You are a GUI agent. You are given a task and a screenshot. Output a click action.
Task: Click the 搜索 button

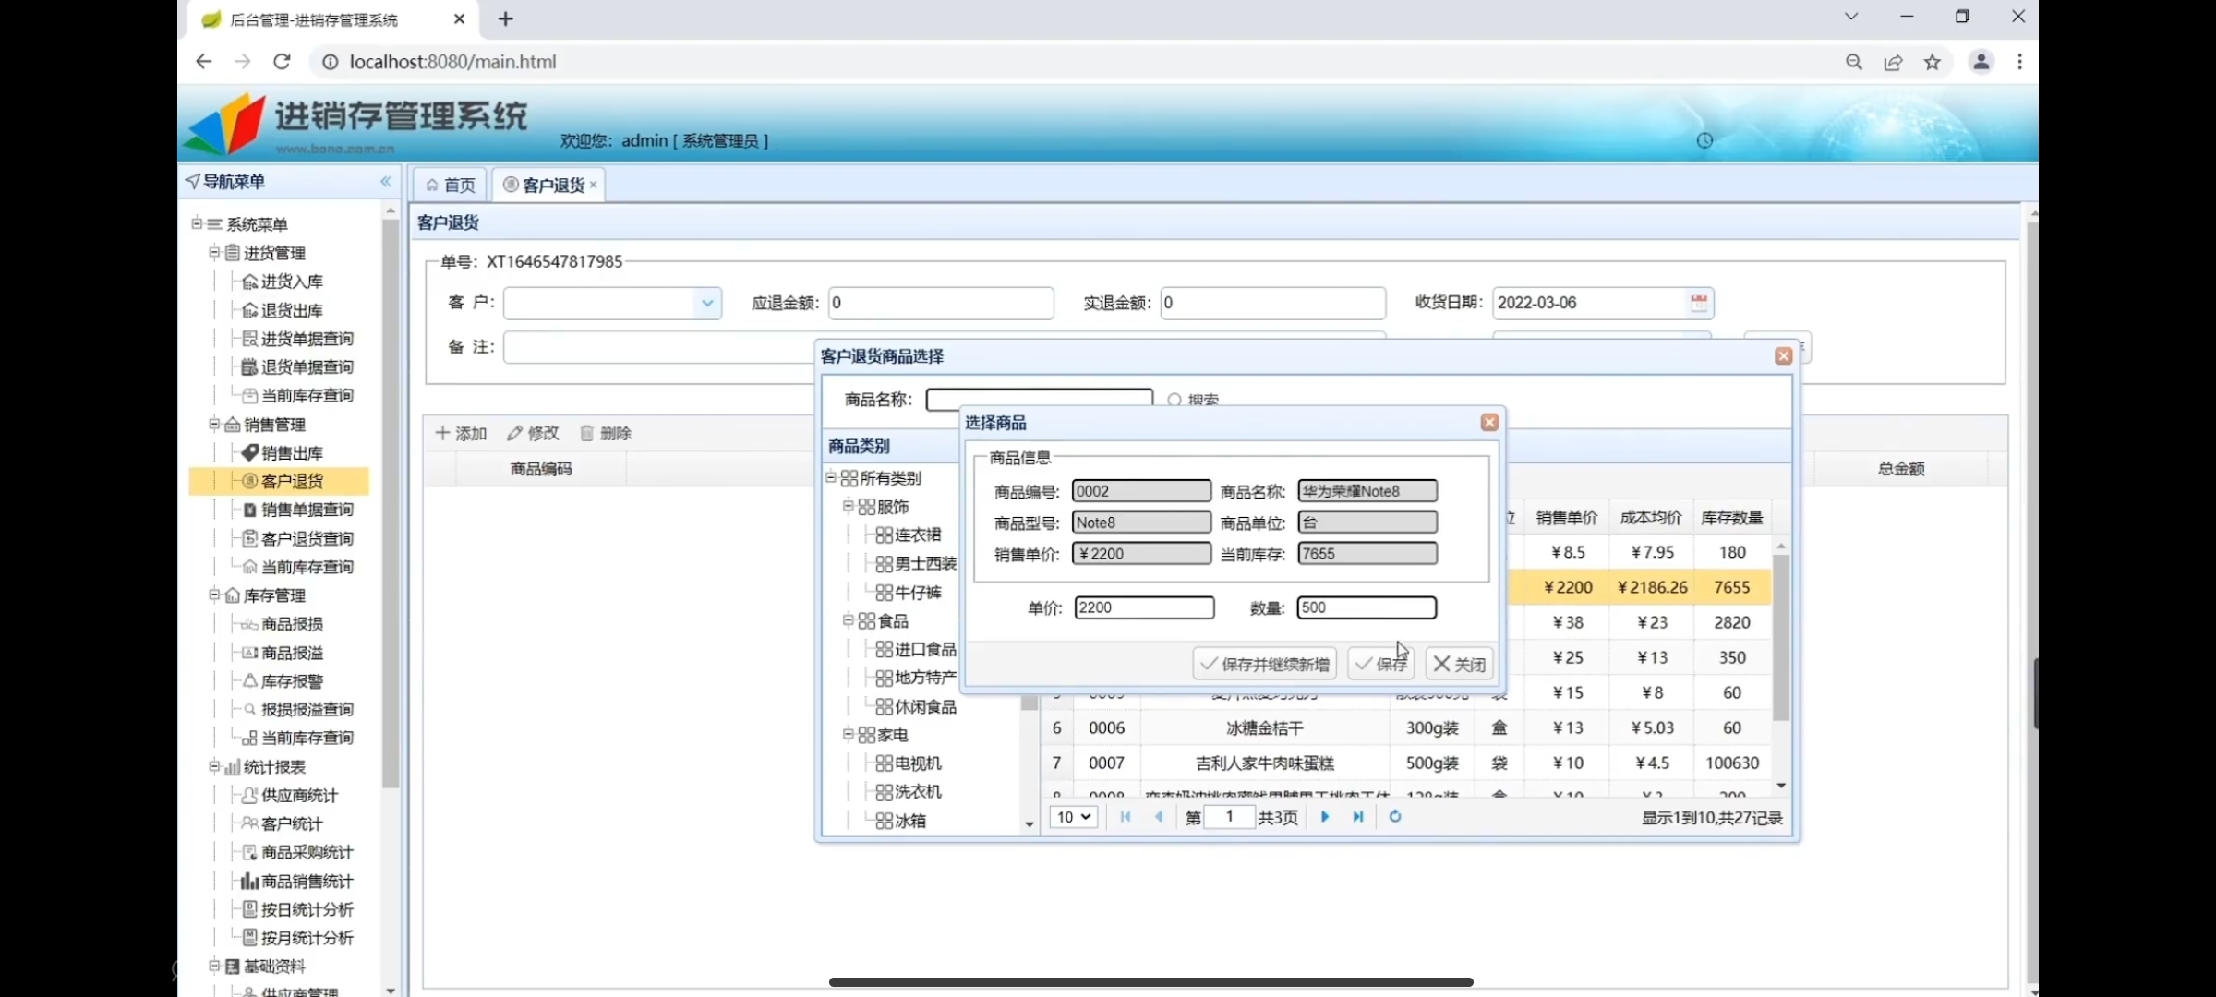pos(1194,401)
